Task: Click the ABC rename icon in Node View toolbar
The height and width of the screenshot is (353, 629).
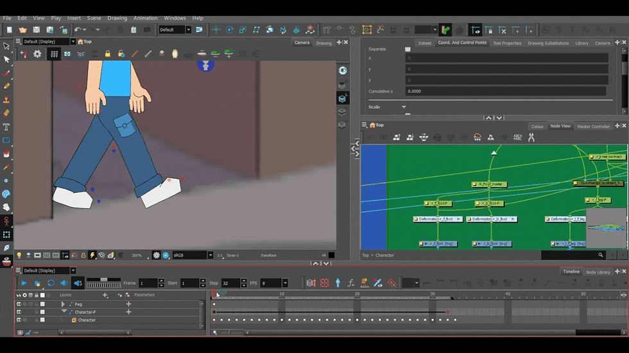Action: tap(517, 138)
